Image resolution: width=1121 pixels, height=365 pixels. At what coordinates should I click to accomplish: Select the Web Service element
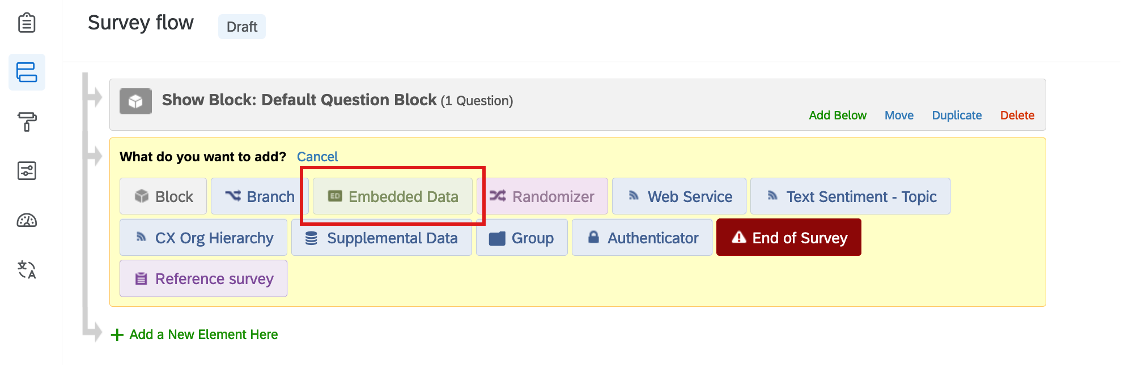[679, 196]
